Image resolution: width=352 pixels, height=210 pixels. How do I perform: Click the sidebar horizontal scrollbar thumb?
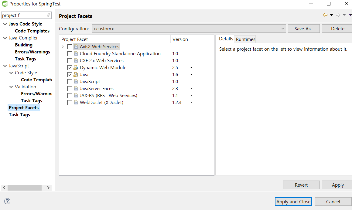[x=25, y=188]
